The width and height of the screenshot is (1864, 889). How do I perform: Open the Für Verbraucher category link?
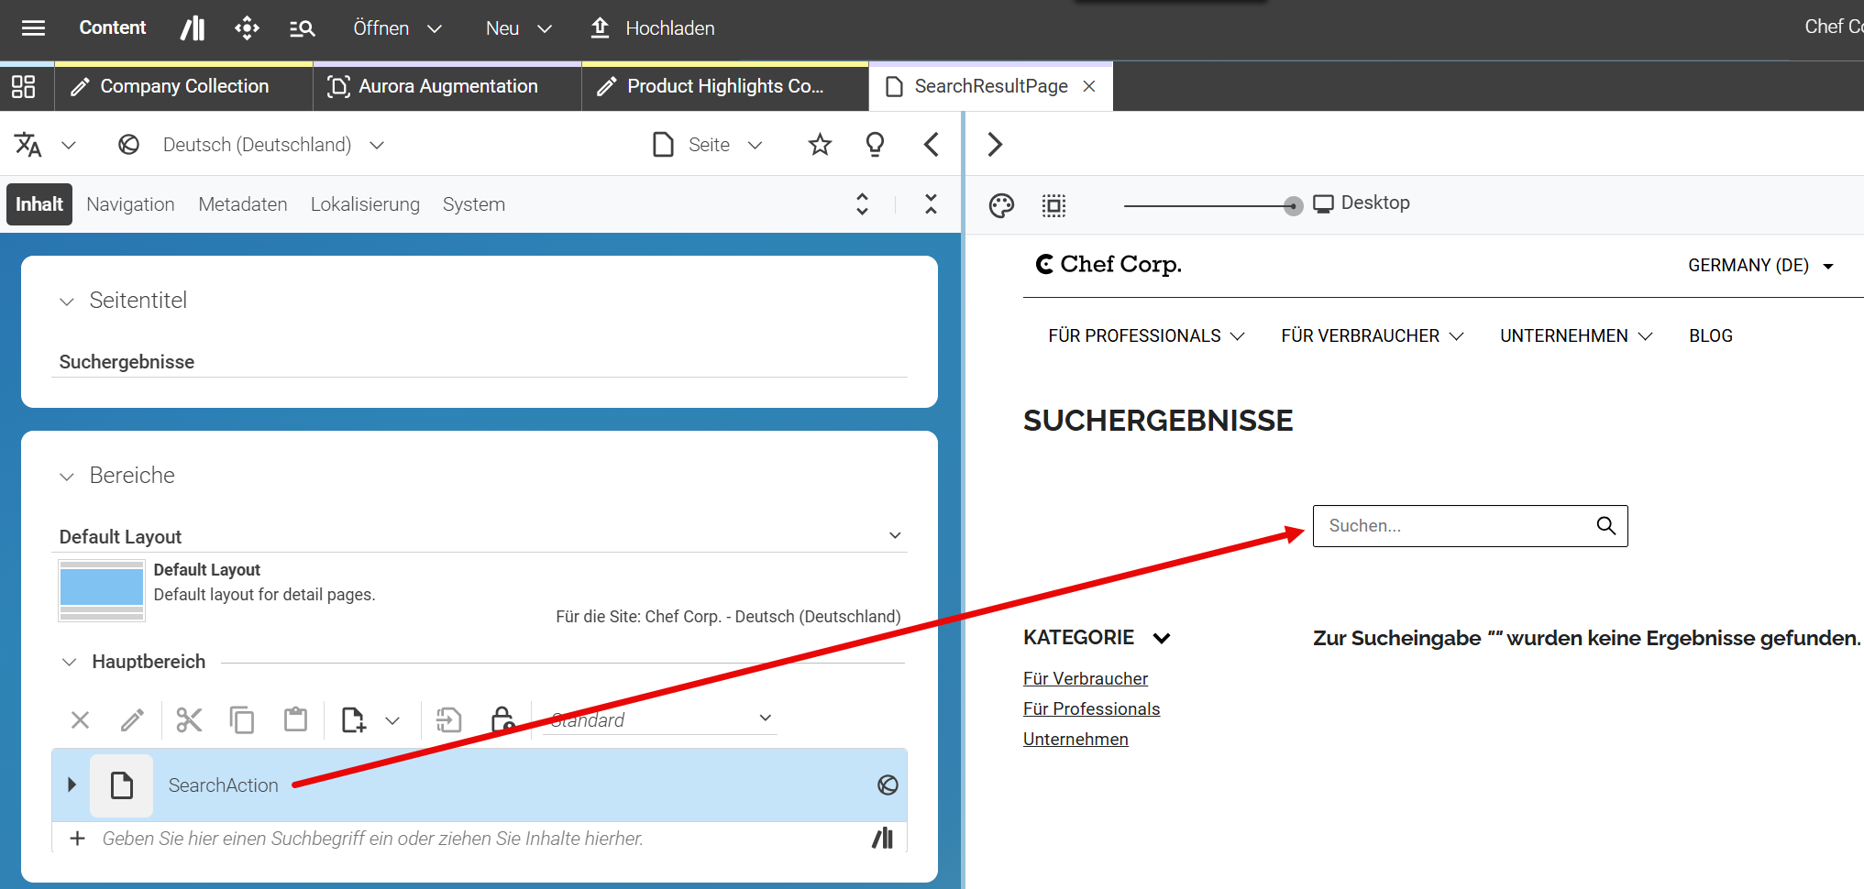(1086, 678)
